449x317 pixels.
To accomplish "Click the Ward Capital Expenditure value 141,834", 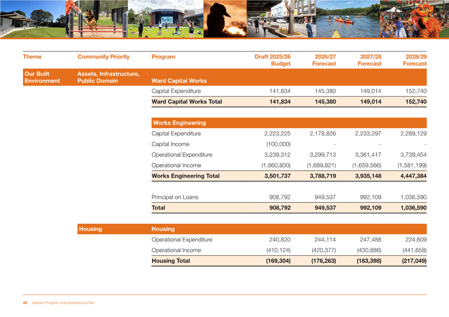I will pyautogui.click(x=280, y=91).
